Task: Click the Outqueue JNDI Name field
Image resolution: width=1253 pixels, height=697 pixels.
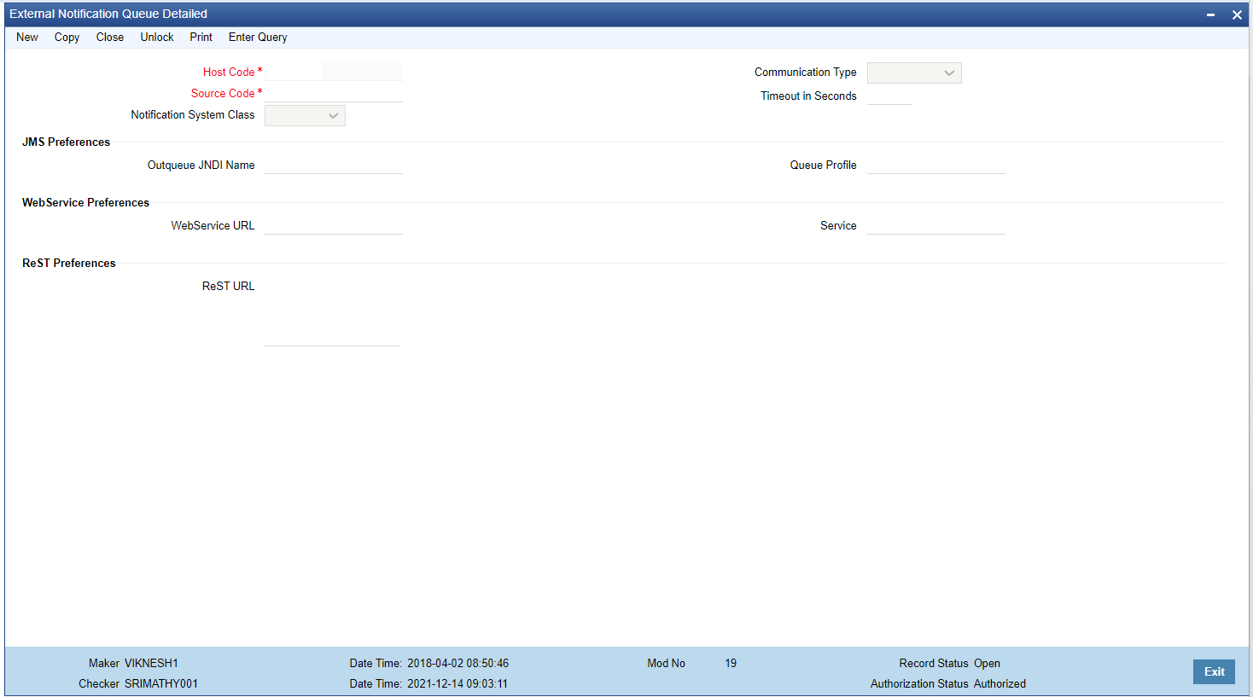Action: click(334, 165)
